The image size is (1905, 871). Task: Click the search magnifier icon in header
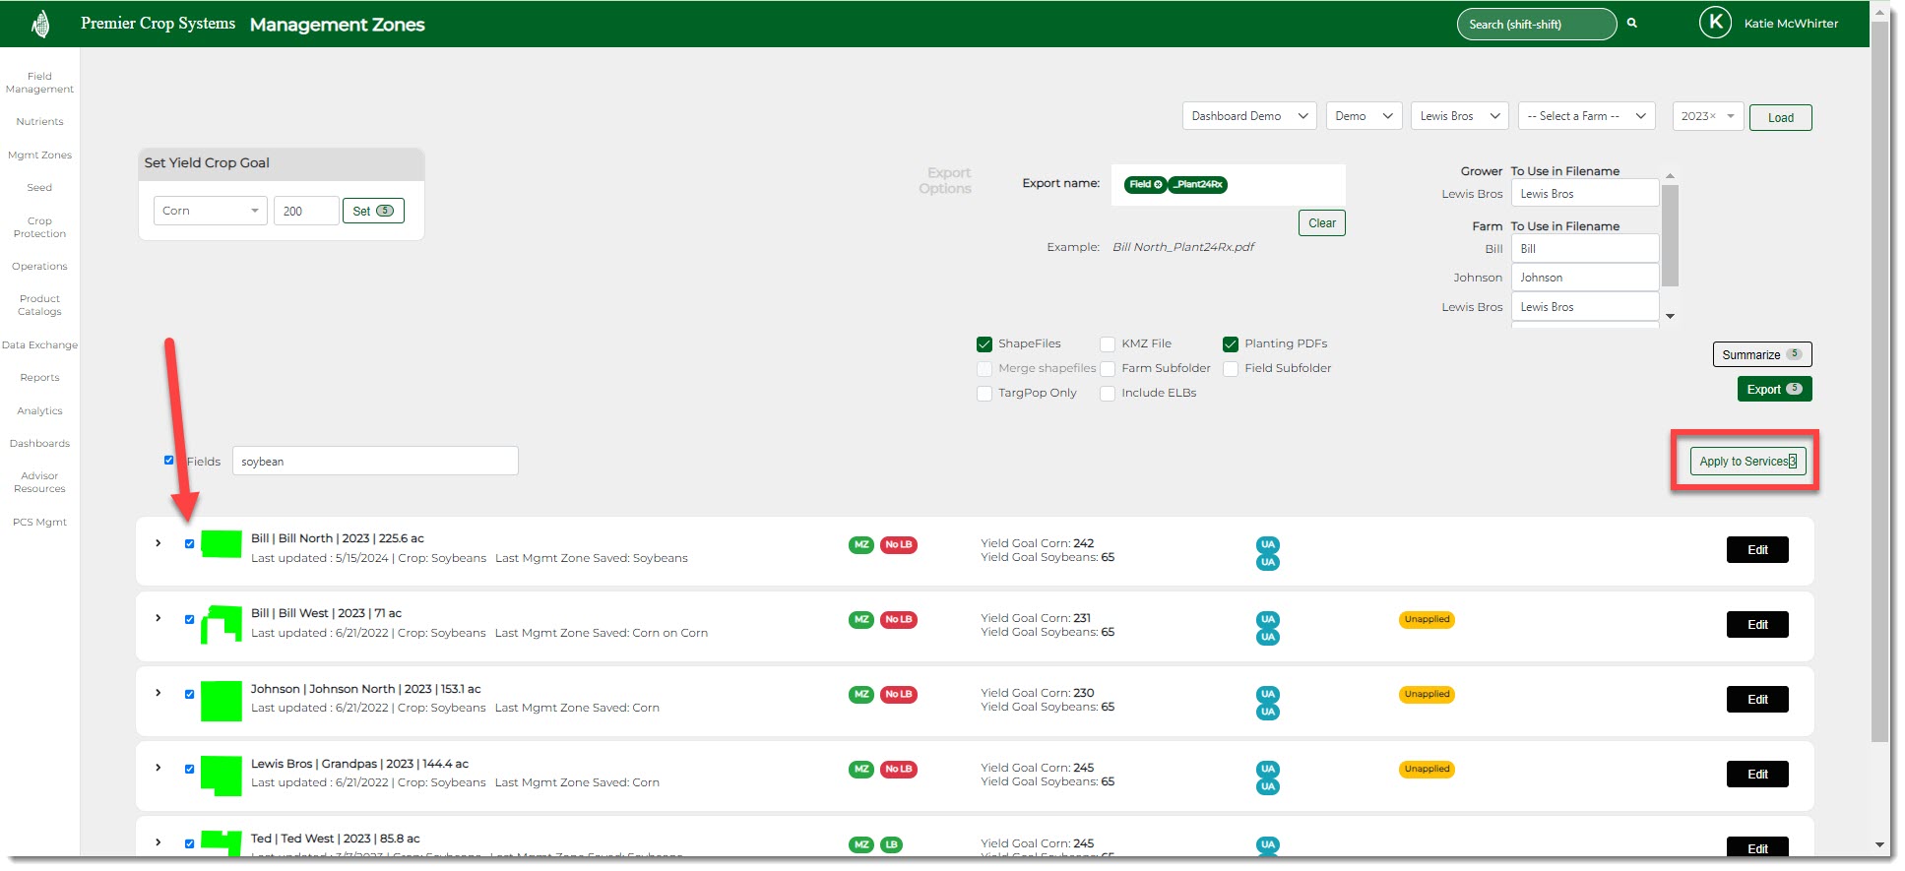[1631, 24]
